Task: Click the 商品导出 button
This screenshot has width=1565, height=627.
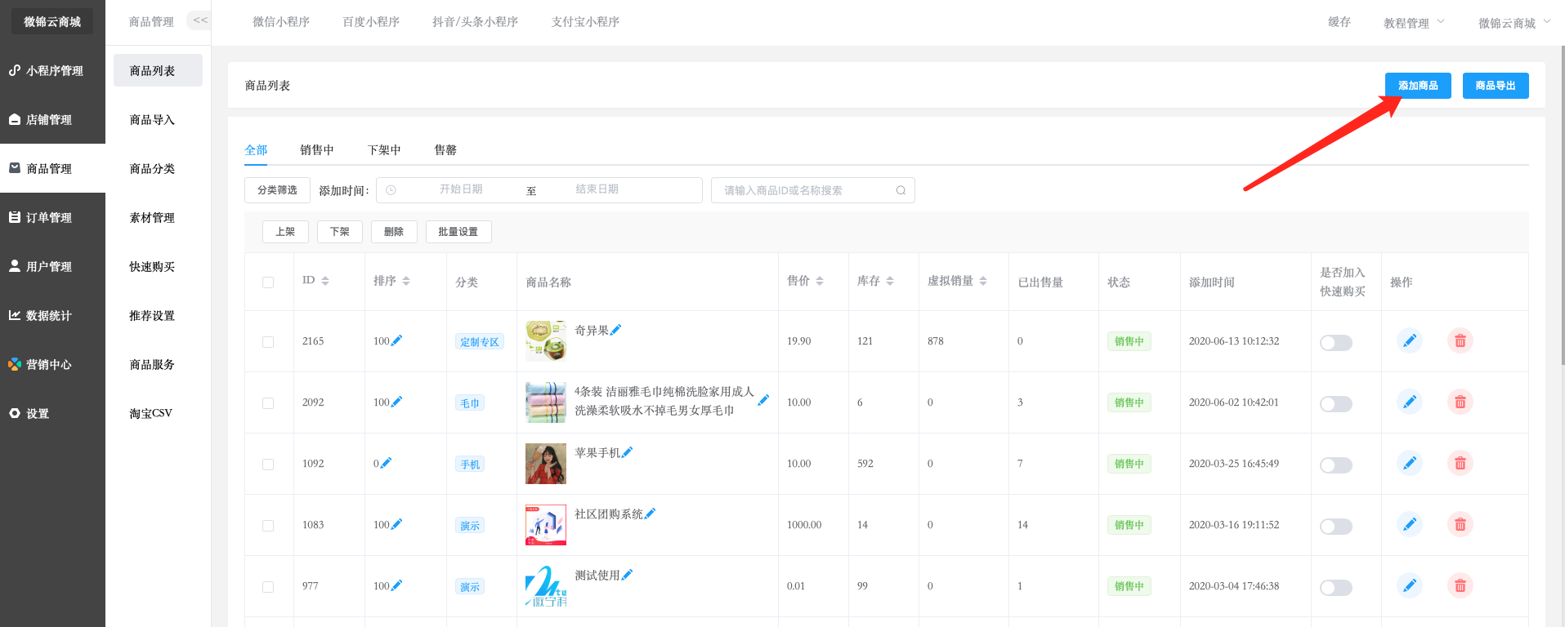Action: pos(1496,86)
